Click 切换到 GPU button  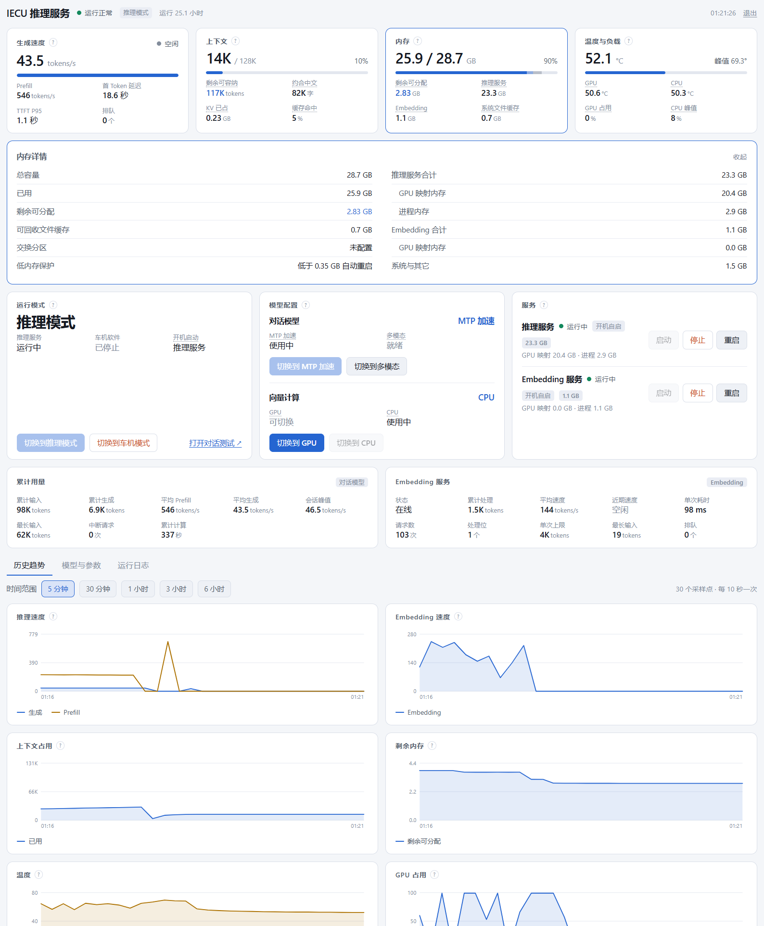tap(297, 443)
